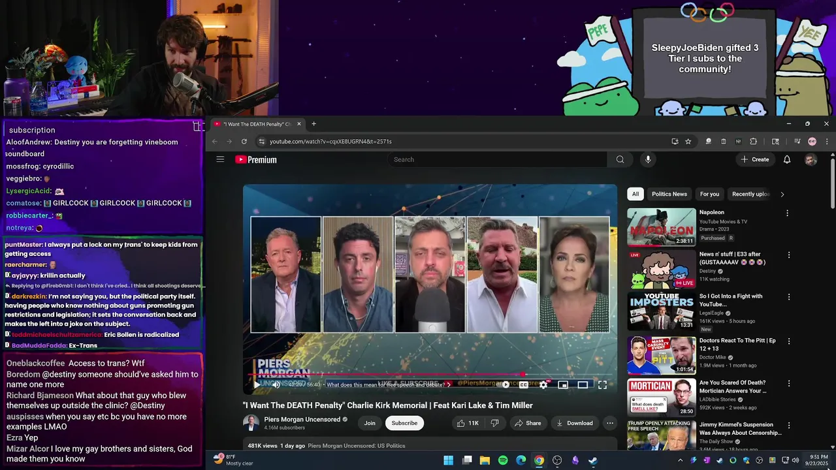Open the YouTube Imposters LegalEagle thumbnail
Image resolution: width=836 pixels, height=470 pixels.
[x=662, y=311]
